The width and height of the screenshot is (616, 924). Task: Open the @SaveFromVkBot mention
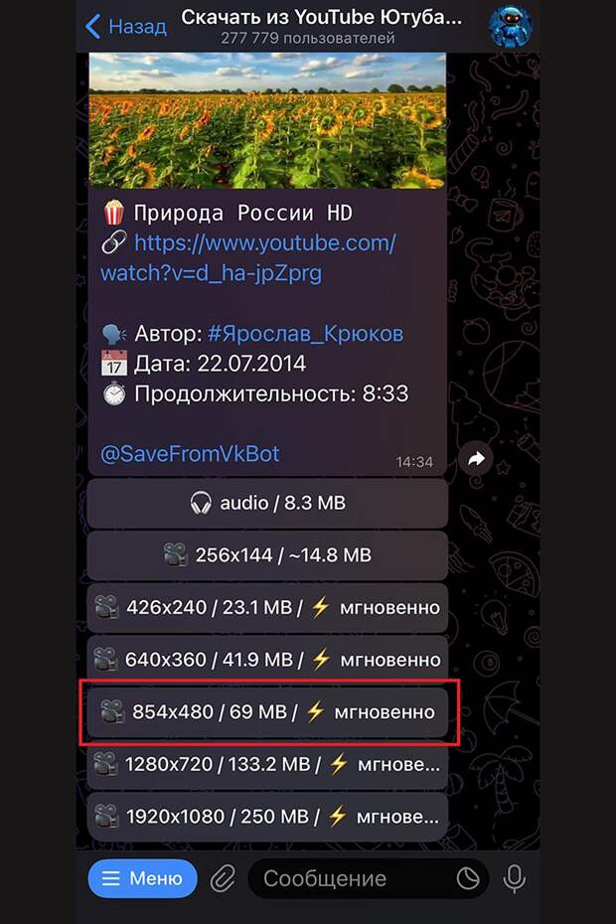pyautogui.click(x=190, y=454)
